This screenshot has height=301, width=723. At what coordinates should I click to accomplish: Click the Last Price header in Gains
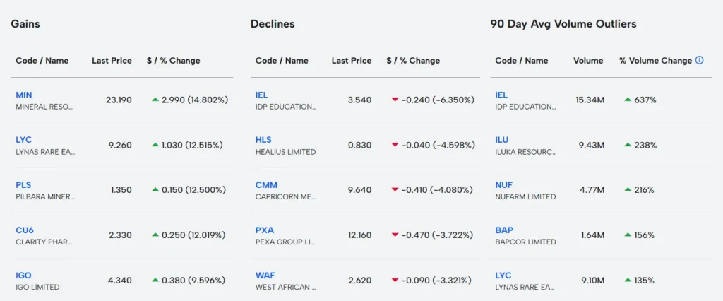tap(112, 61)
